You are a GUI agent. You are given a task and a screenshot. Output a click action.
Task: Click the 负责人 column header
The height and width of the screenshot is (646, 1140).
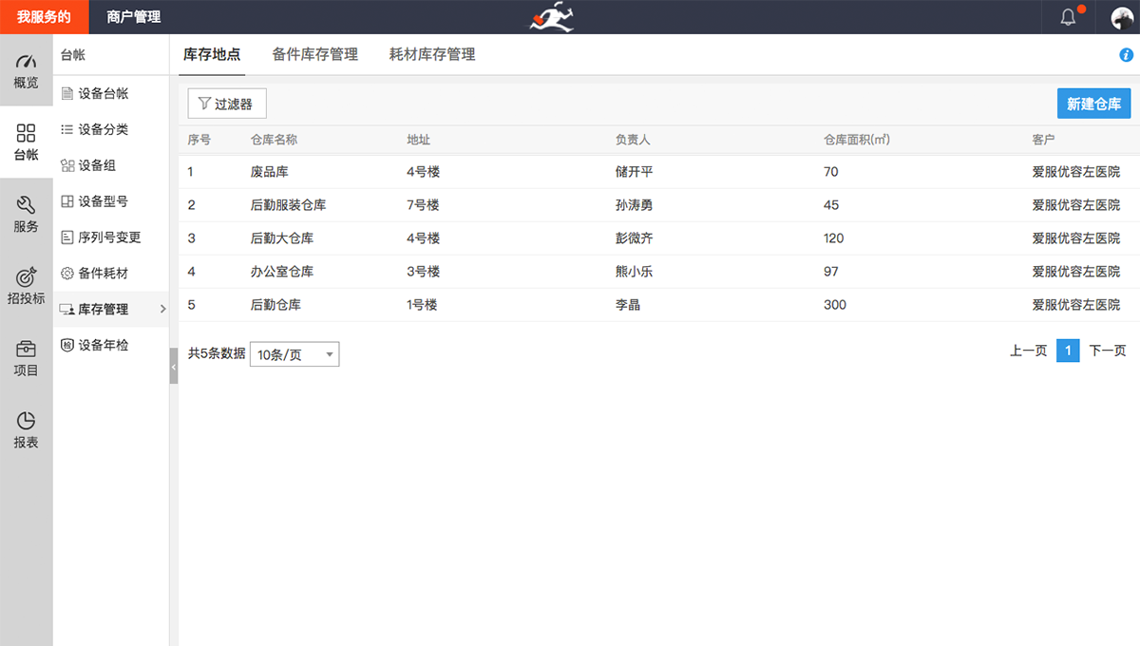tap(633, 140)
